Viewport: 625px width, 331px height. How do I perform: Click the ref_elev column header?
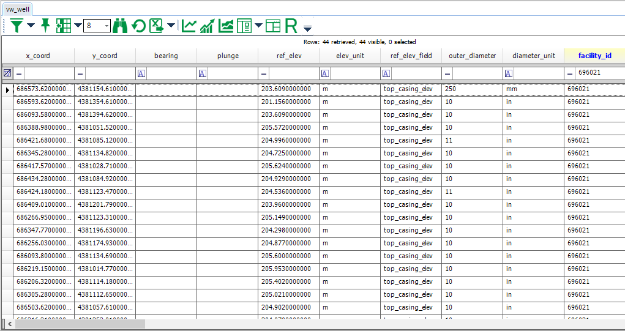click(288, 56)
